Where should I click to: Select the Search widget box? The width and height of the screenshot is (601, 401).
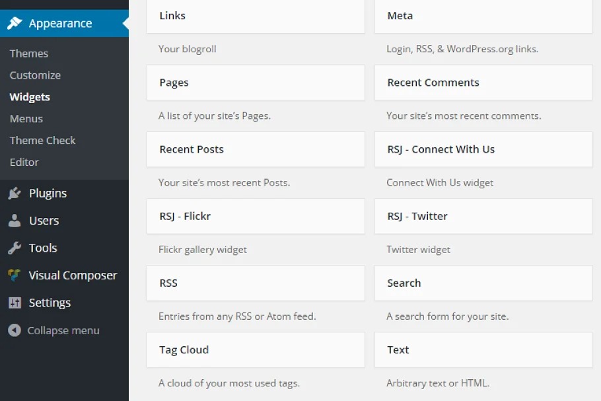(x=483, y=283)
